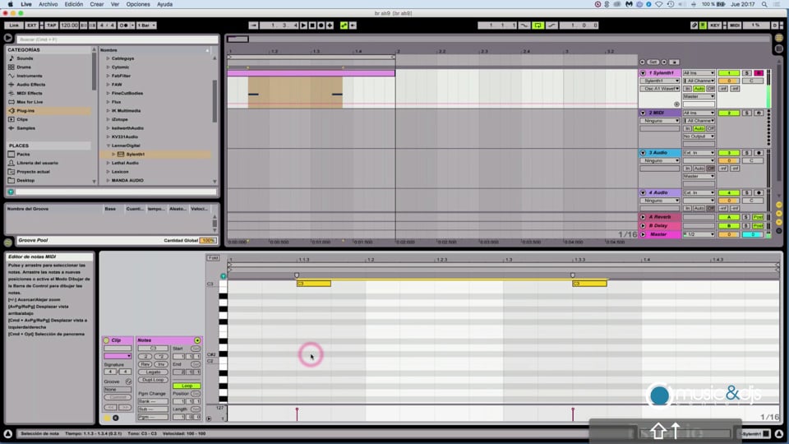Expand the Lethal Audio folder
Image resolution: width=789 pixels, height=444 pixels.
[108, 163]
